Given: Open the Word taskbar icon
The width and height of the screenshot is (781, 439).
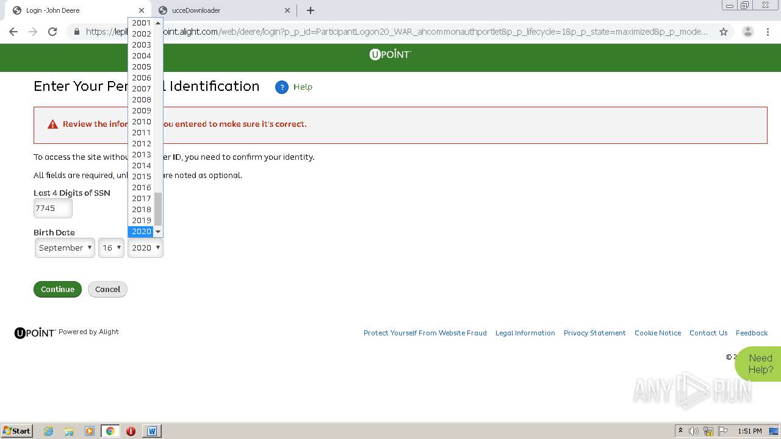Looking at the screenshot, I should tap(152, 431).
